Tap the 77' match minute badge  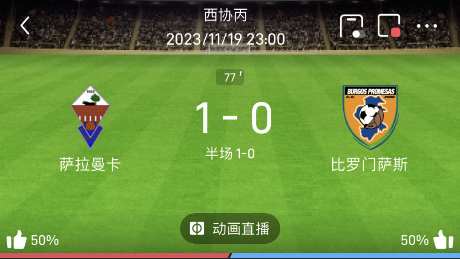(x=230, y=77)
